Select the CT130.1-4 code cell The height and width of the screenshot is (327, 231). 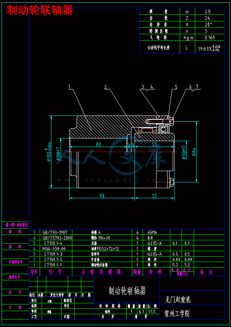click(x=53, y=243)
